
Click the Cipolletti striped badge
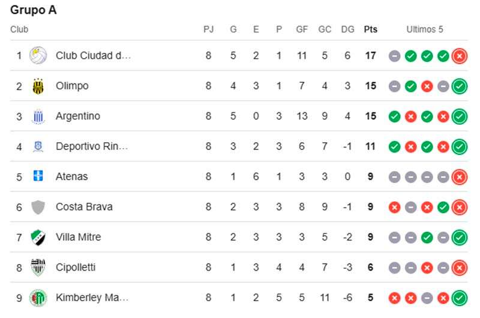38,267
